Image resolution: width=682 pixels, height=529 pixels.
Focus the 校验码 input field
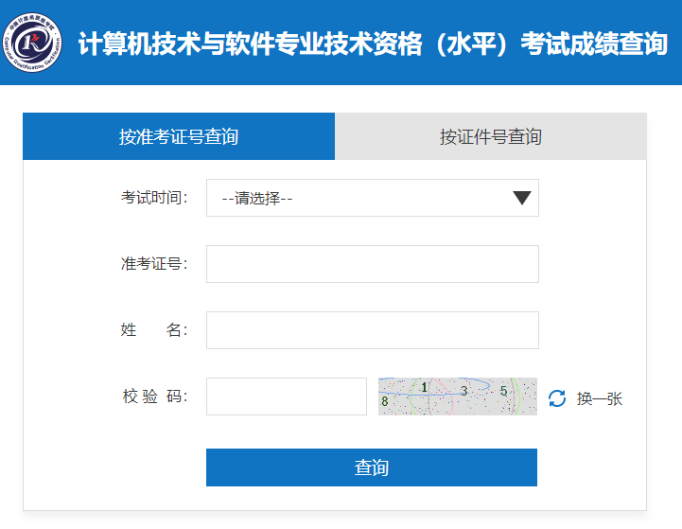[x=286, y=397]
